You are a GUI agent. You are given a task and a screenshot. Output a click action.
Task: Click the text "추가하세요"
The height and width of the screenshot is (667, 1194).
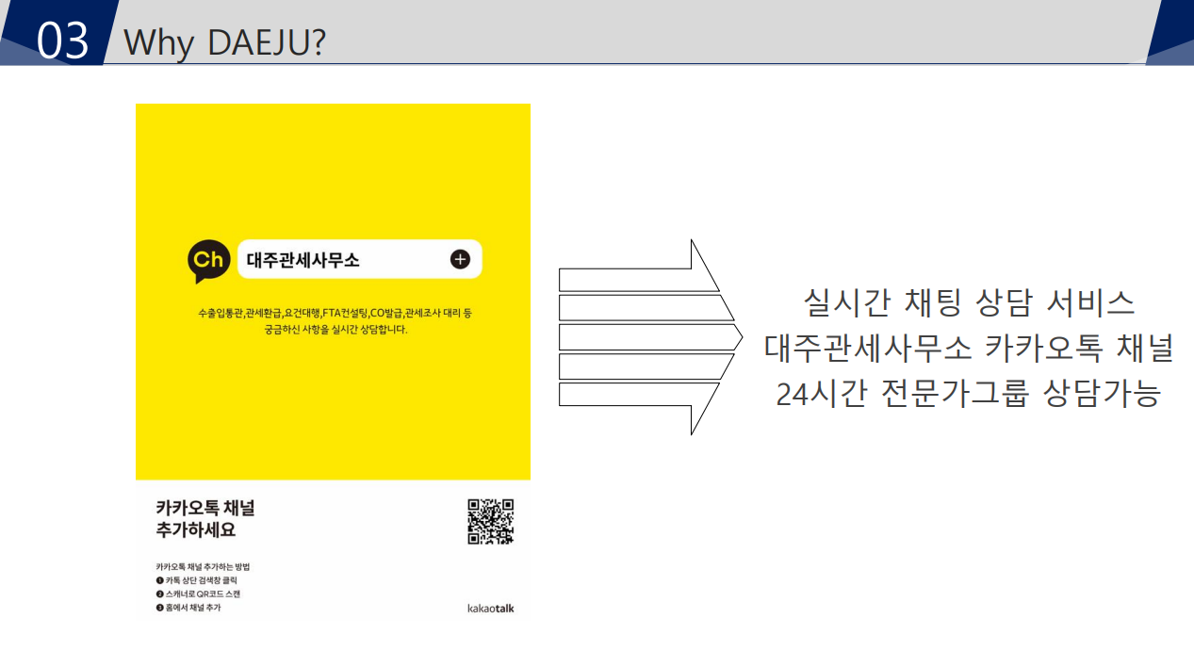coord(196,530)
